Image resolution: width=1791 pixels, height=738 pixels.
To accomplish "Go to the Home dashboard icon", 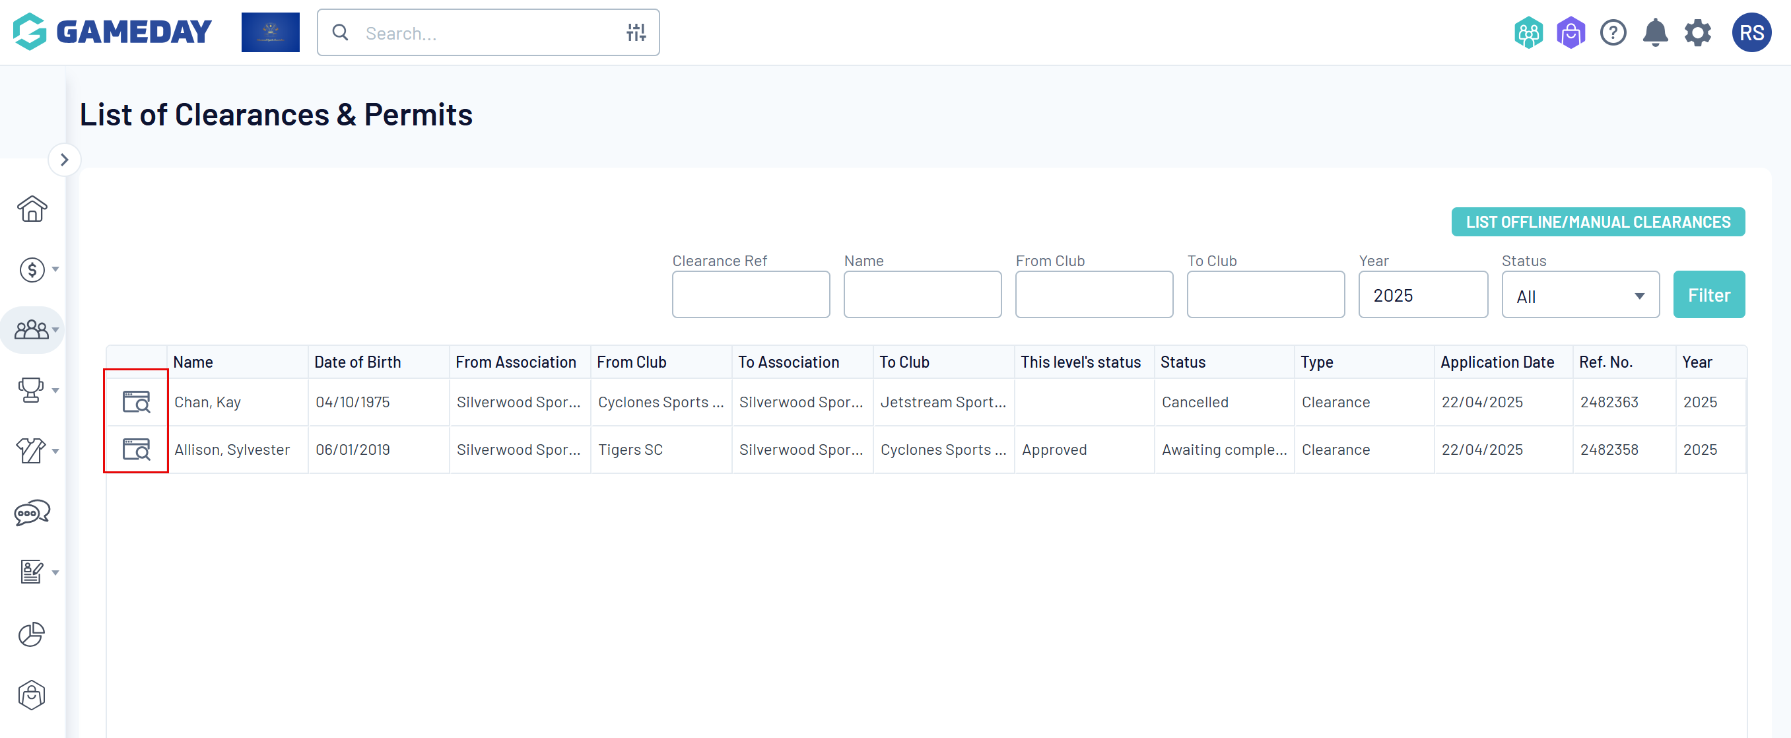I will 32,209.
